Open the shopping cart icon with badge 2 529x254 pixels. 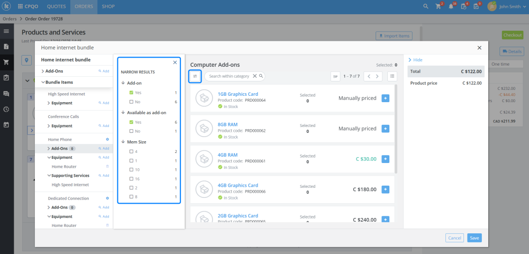438,6
